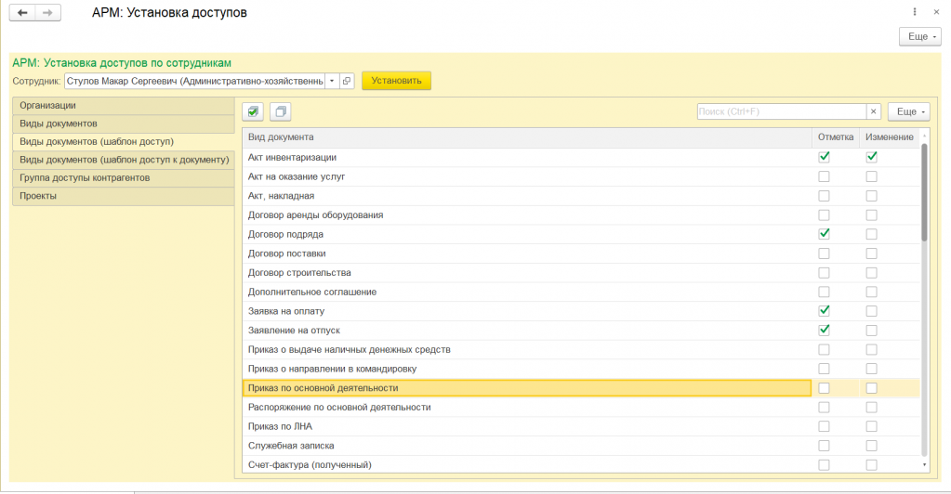Select Распоряжение по основной деятельности row
The height and width of the screenshot is (494, 951).
click(527, 408)
